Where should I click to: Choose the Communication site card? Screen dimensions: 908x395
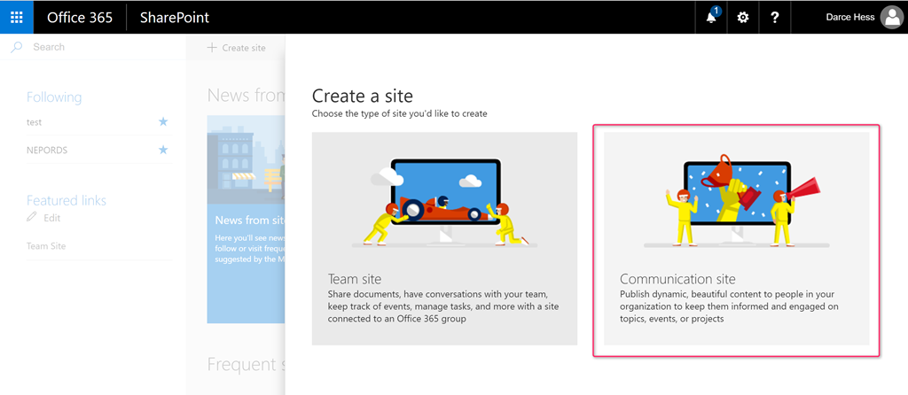[x=737, y=239]
